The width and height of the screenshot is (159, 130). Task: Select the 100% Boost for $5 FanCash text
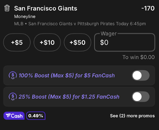coord(67,75)
